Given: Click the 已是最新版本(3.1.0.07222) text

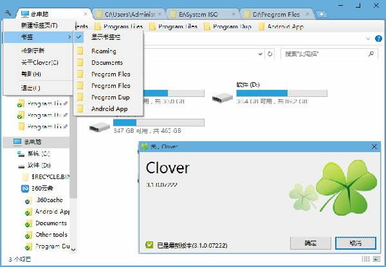Looking at the screenshot, I should point(192,245).
